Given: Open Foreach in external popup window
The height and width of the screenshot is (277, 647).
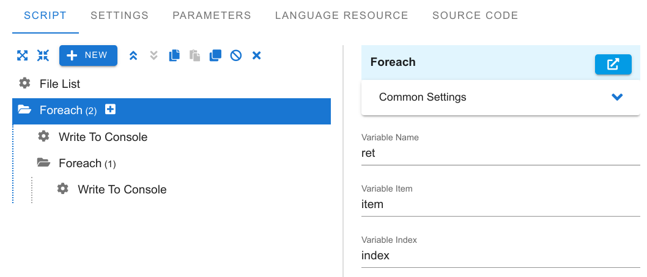Looking at the screenshot, I should click(613, 64).
